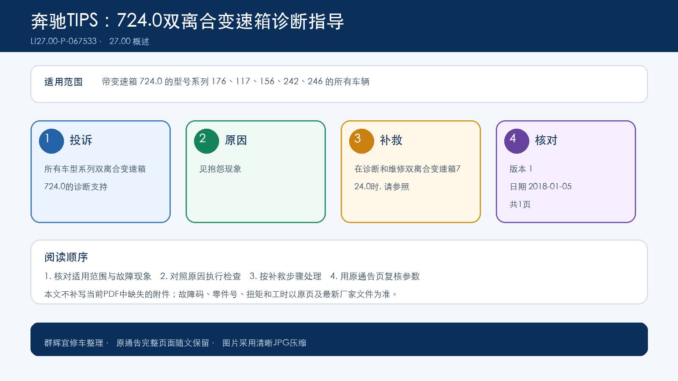The width and height of the screenshot is (678, 381).
Task: Click footer text 原通告完整页面随文保留
Action: tap(163, 343)
